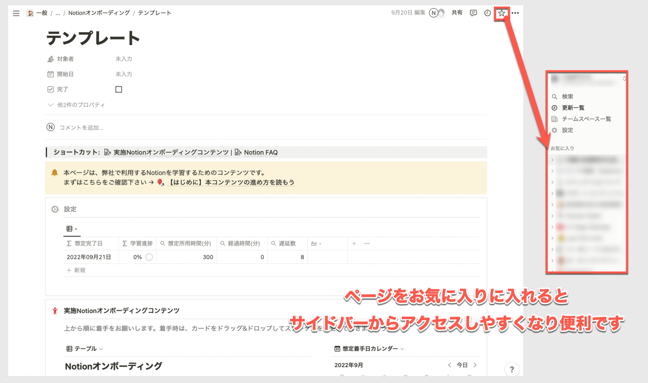Click the 学習進捗 column header

138,243
